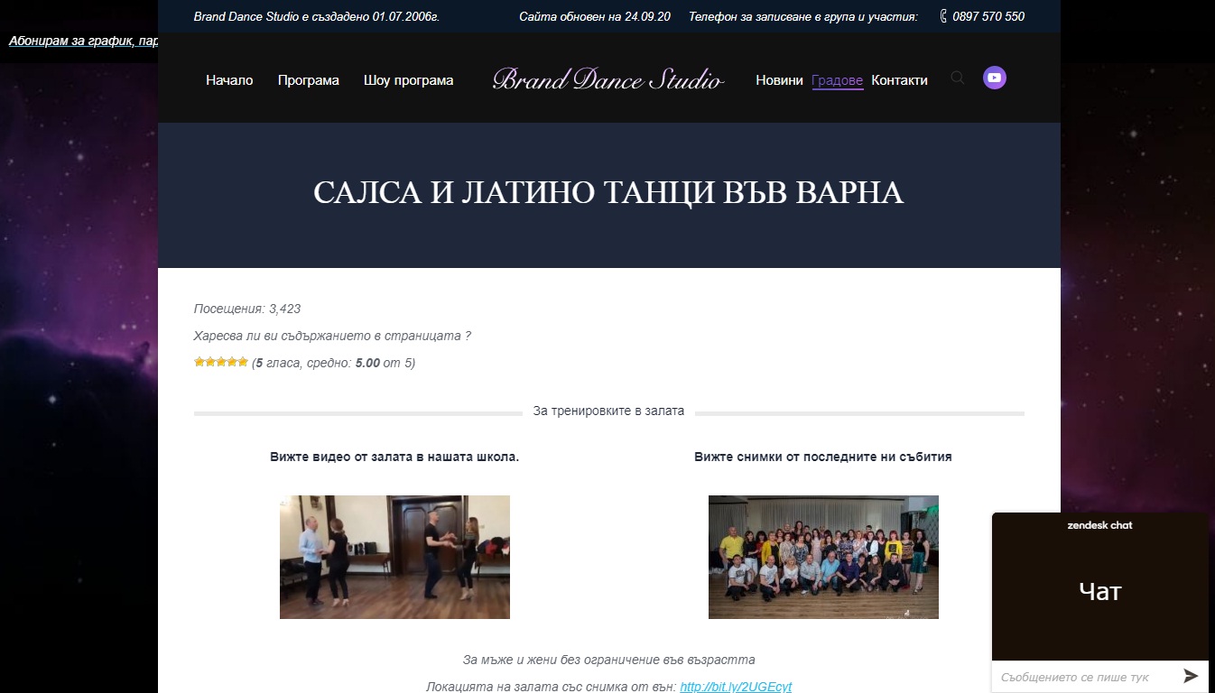Open the search icon in header
The width and height of the screenshot is (1215, 693).
coord(958,79)
